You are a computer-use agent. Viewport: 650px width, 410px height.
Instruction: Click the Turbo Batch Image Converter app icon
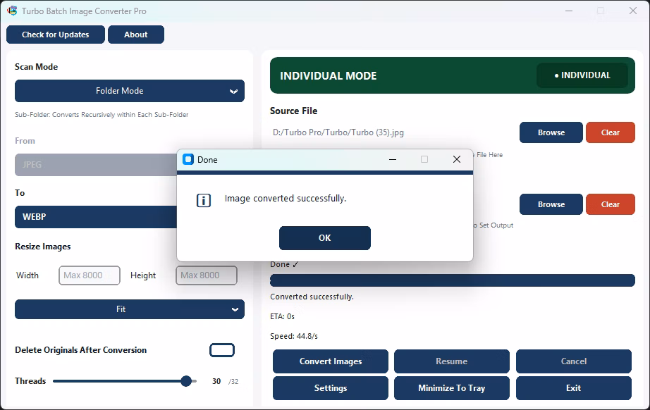[12, 11]
